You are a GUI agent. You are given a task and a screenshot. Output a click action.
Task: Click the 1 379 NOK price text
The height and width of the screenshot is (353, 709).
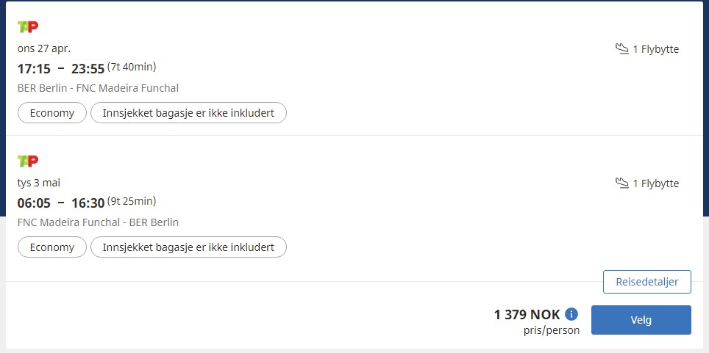(x=527, y=314)
